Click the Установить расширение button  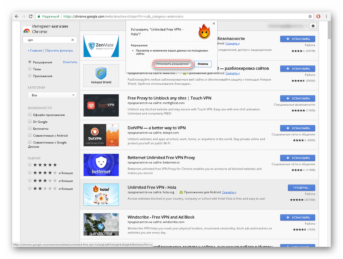[172, 64]
